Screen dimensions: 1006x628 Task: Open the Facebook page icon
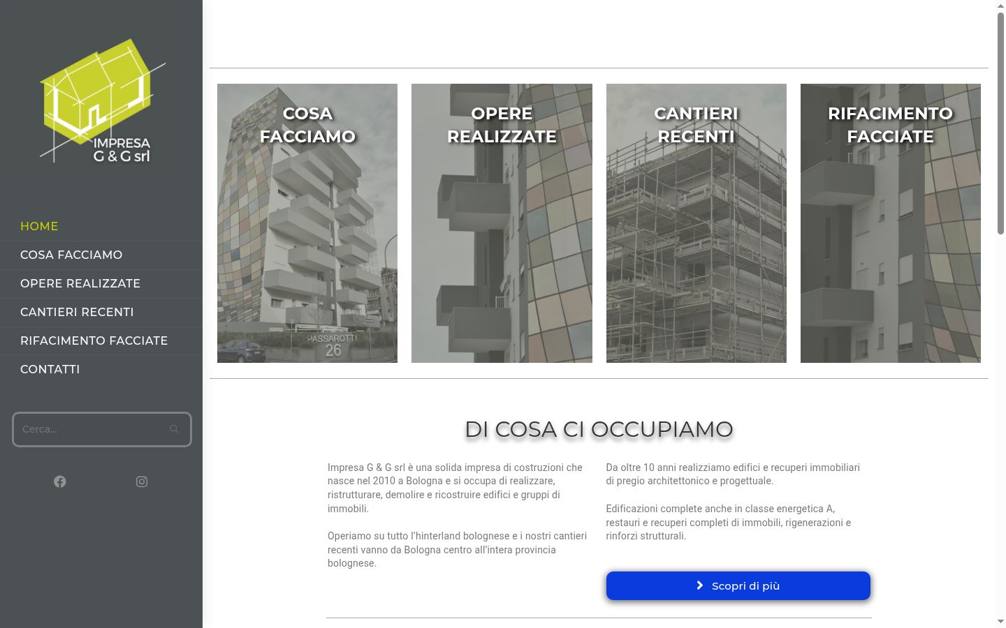60,481
